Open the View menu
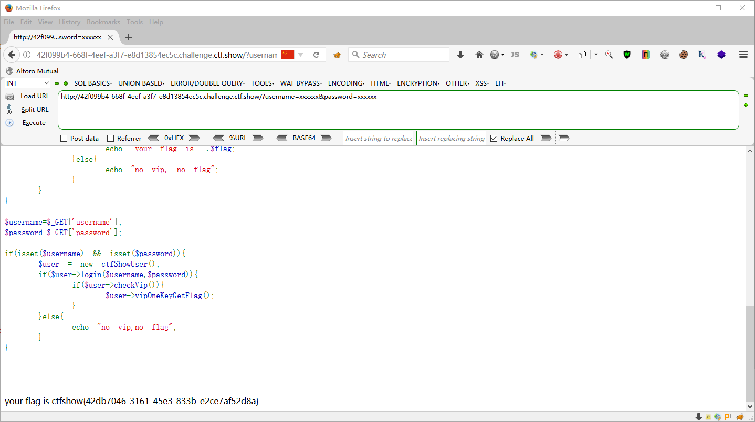This screenshot has height=422, width=755. tap(45, 22)
